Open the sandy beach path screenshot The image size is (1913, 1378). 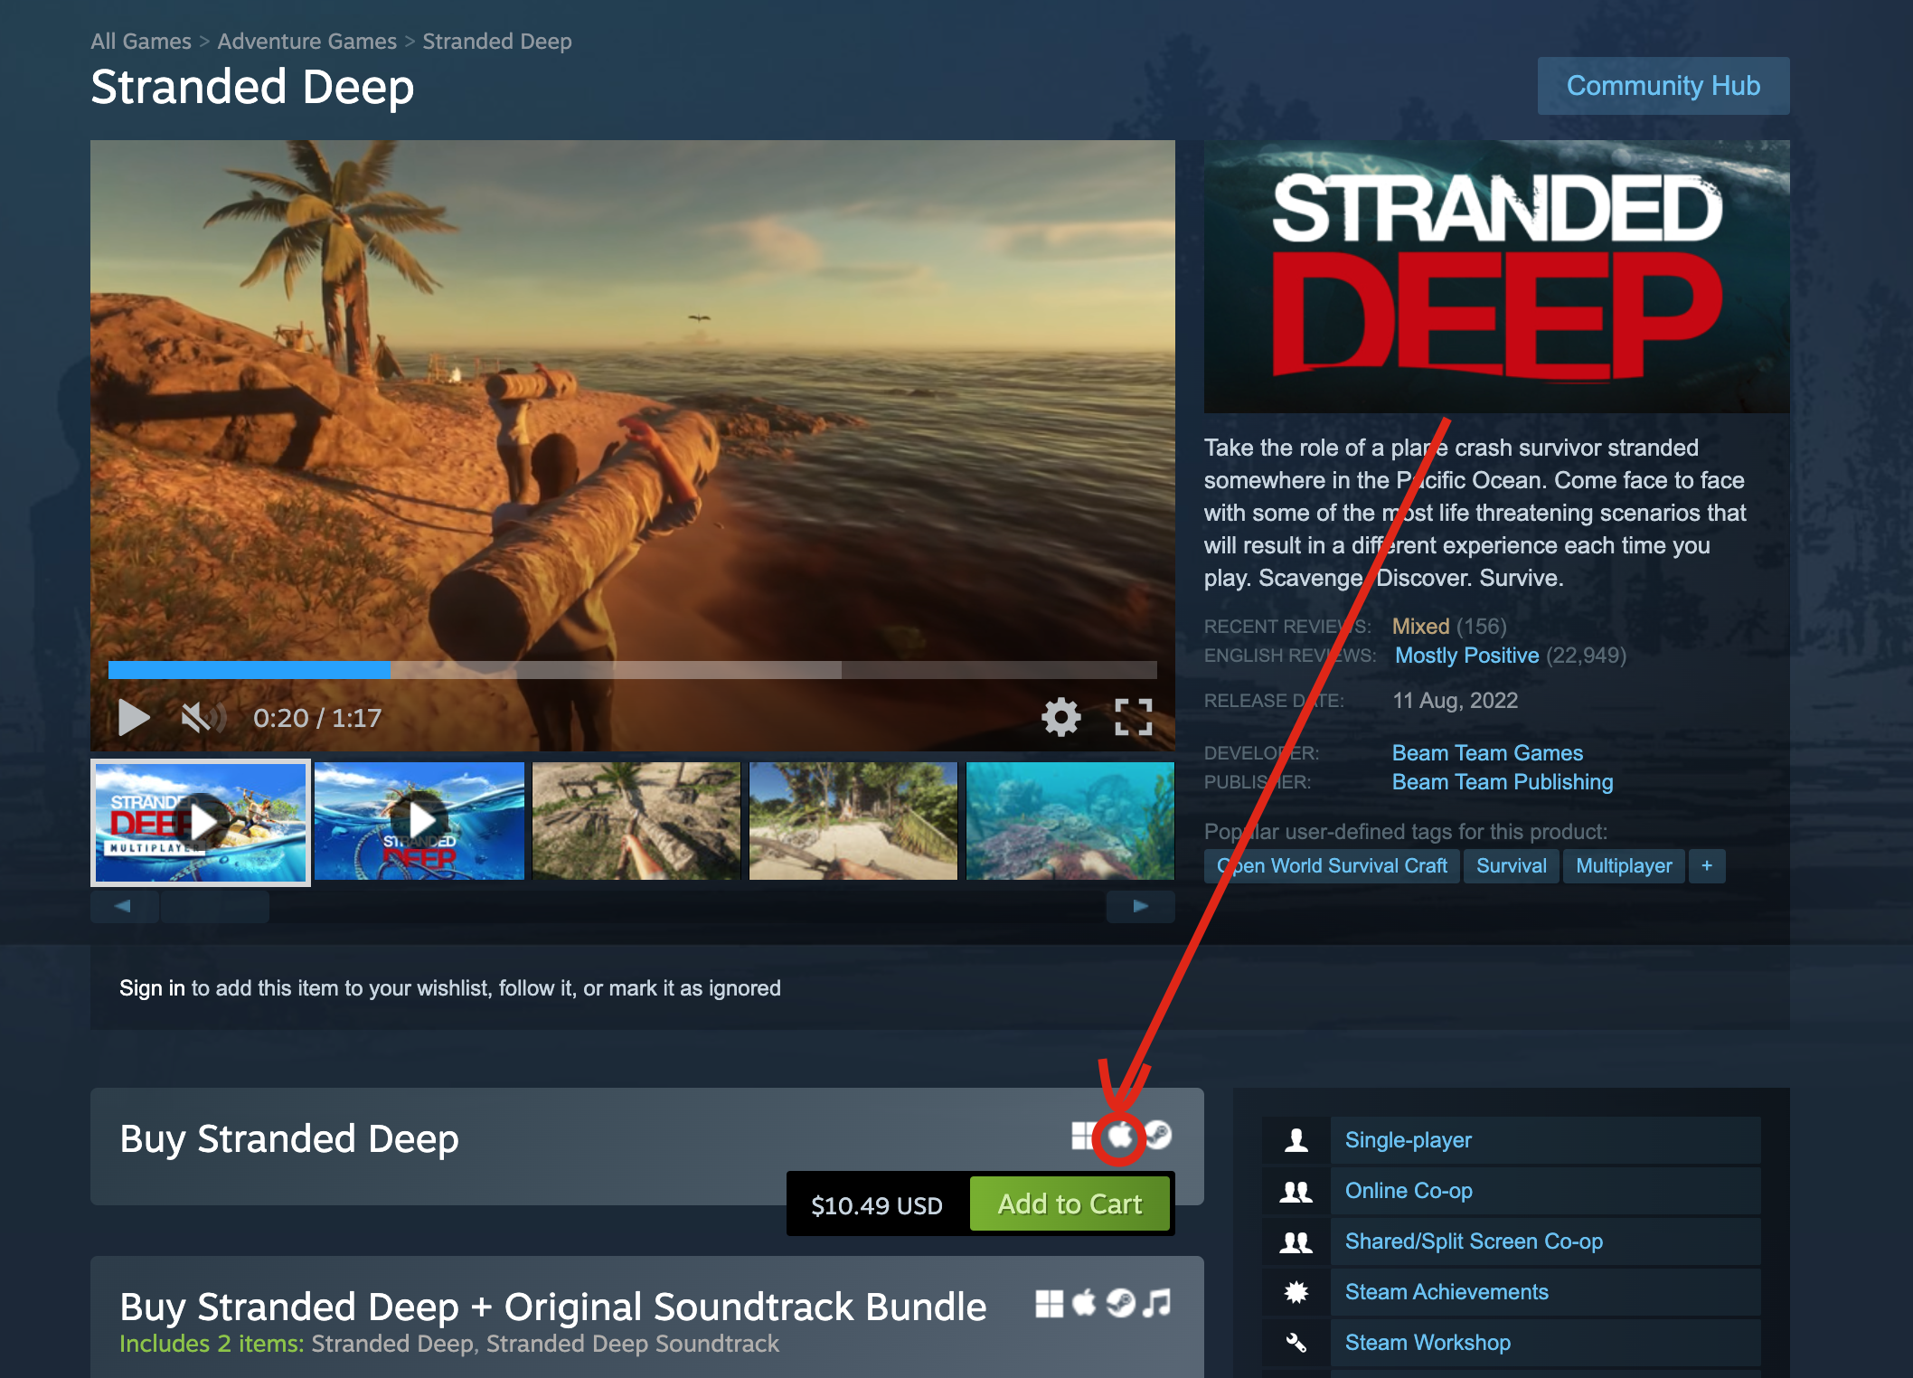853,821
